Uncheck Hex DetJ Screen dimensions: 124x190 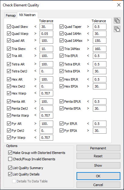pyautogui.click(x=9, y=86)
